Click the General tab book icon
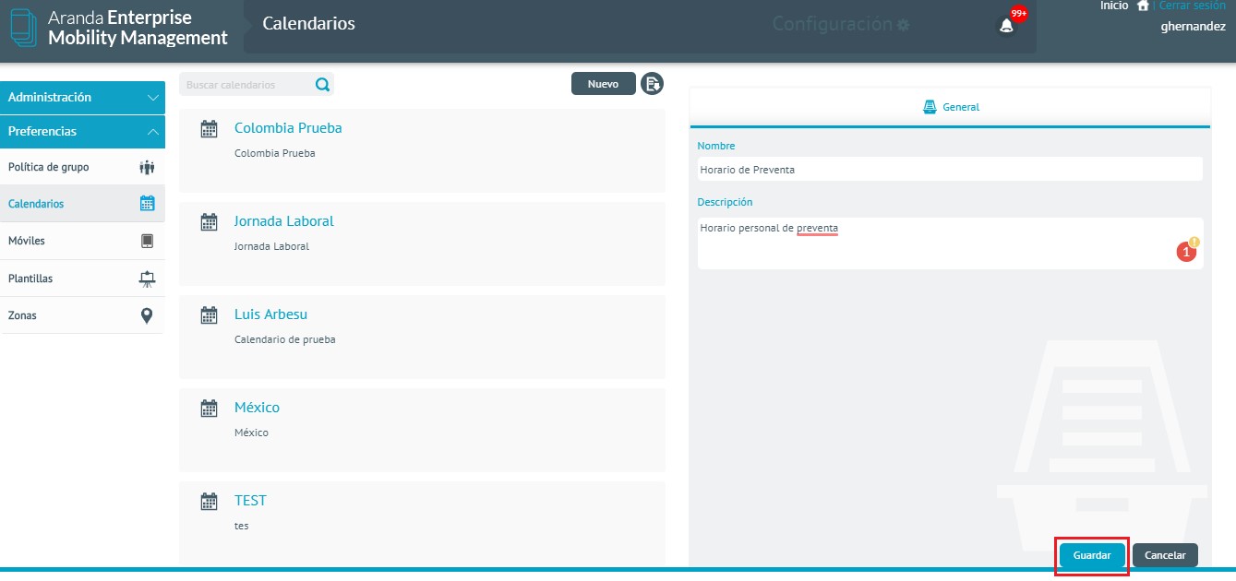 (x=930, y=107)
